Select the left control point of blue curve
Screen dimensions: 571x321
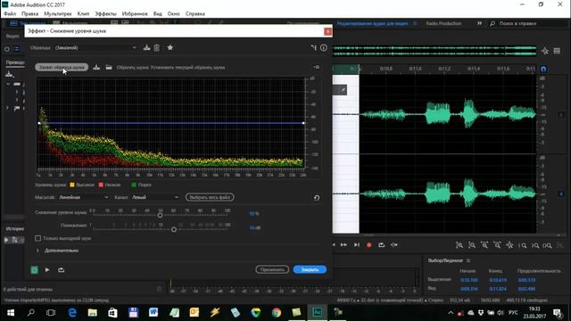click(39, 123)
